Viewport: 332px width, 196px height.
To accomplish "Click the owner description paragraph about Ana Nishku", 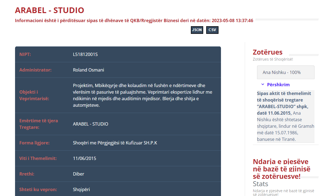I will (x=286, y=116).
